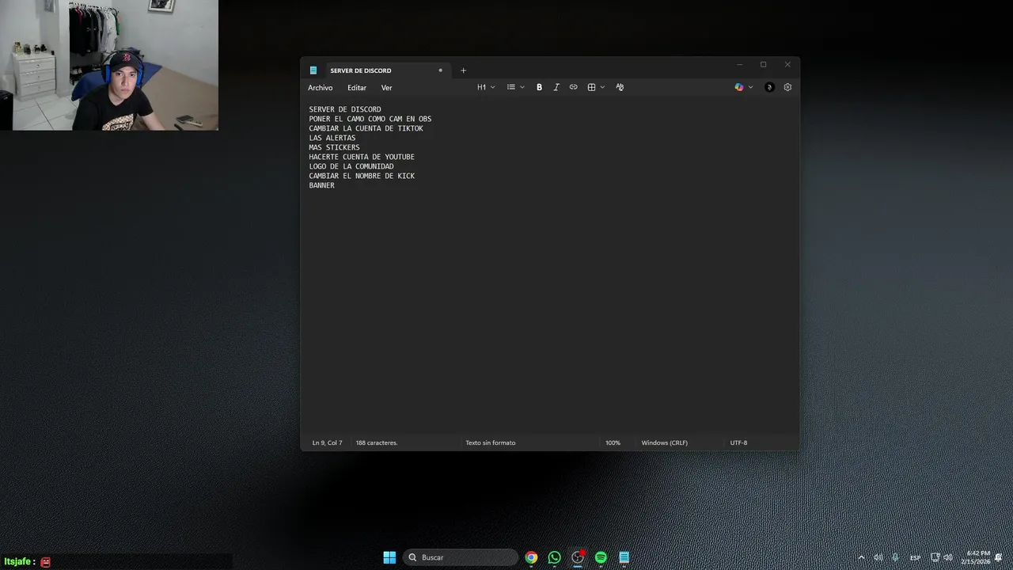Click the unsaved-changes dot on the tab
1013x570 pixels.
[x=441, y=70]
